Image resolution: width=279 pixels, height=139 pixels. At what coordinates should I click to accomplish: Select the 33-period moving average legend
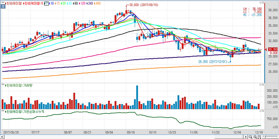pos(70,3)
